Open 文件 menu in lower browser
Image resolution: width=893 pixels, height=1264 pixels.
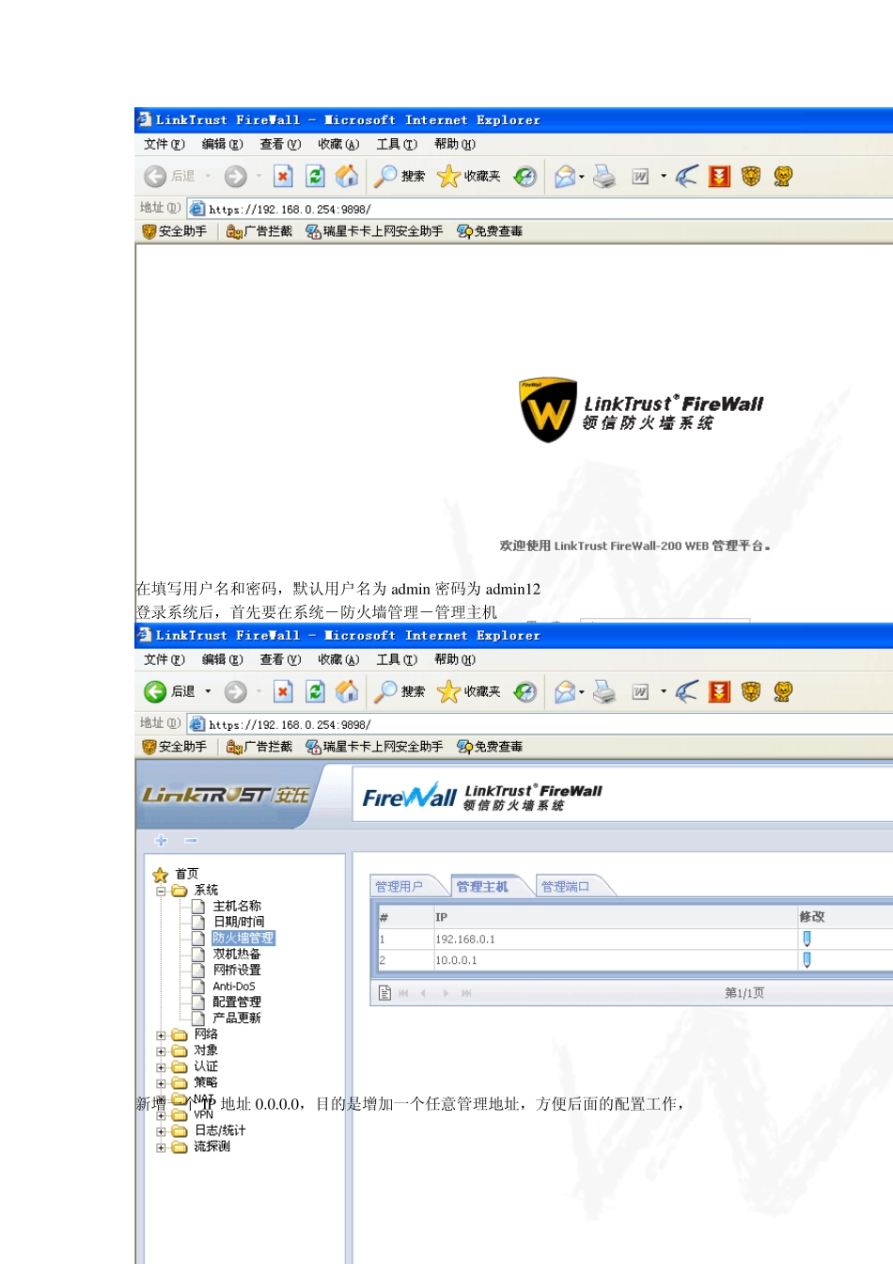pos(164,659)
